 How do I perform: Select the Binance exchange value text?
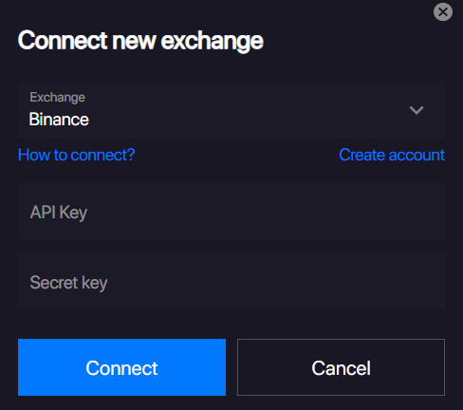[59, 120]
